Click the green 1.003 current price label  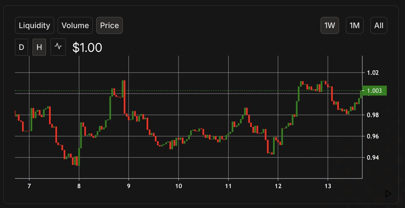(374, 90)
